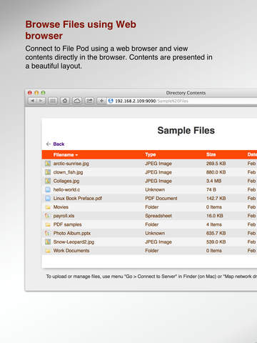Viewport: 257px width, 343px height.
Task: Click the 4 Items size cell
Action: pyautogui.click(x=214, y=224)
